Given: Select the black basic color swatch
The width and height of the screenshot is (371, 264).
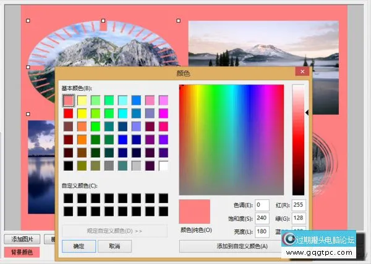Looking at the screenshot, I should tap(69, 166).
